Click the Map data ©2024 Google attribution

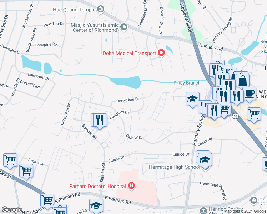coord(245,212)
